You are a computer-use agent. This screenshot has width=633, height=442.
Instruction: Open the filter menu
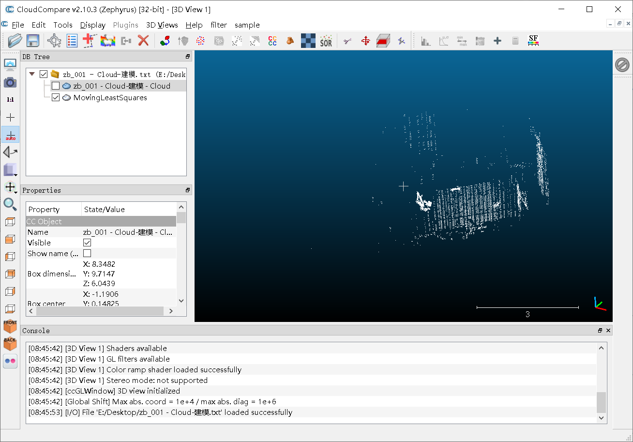pyautogui.click(x=219, y=25)
